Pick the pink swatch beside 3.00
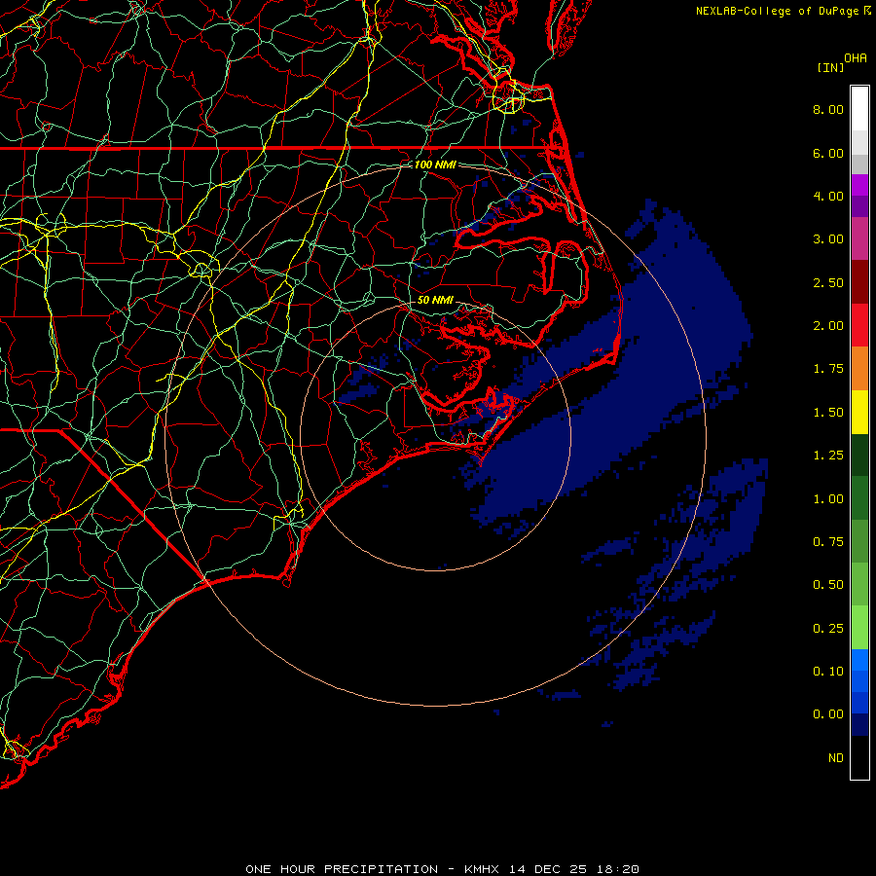Image resolution: width=876 pixels, height=876 pixels. pyautogui.click(x=859, y=238)
